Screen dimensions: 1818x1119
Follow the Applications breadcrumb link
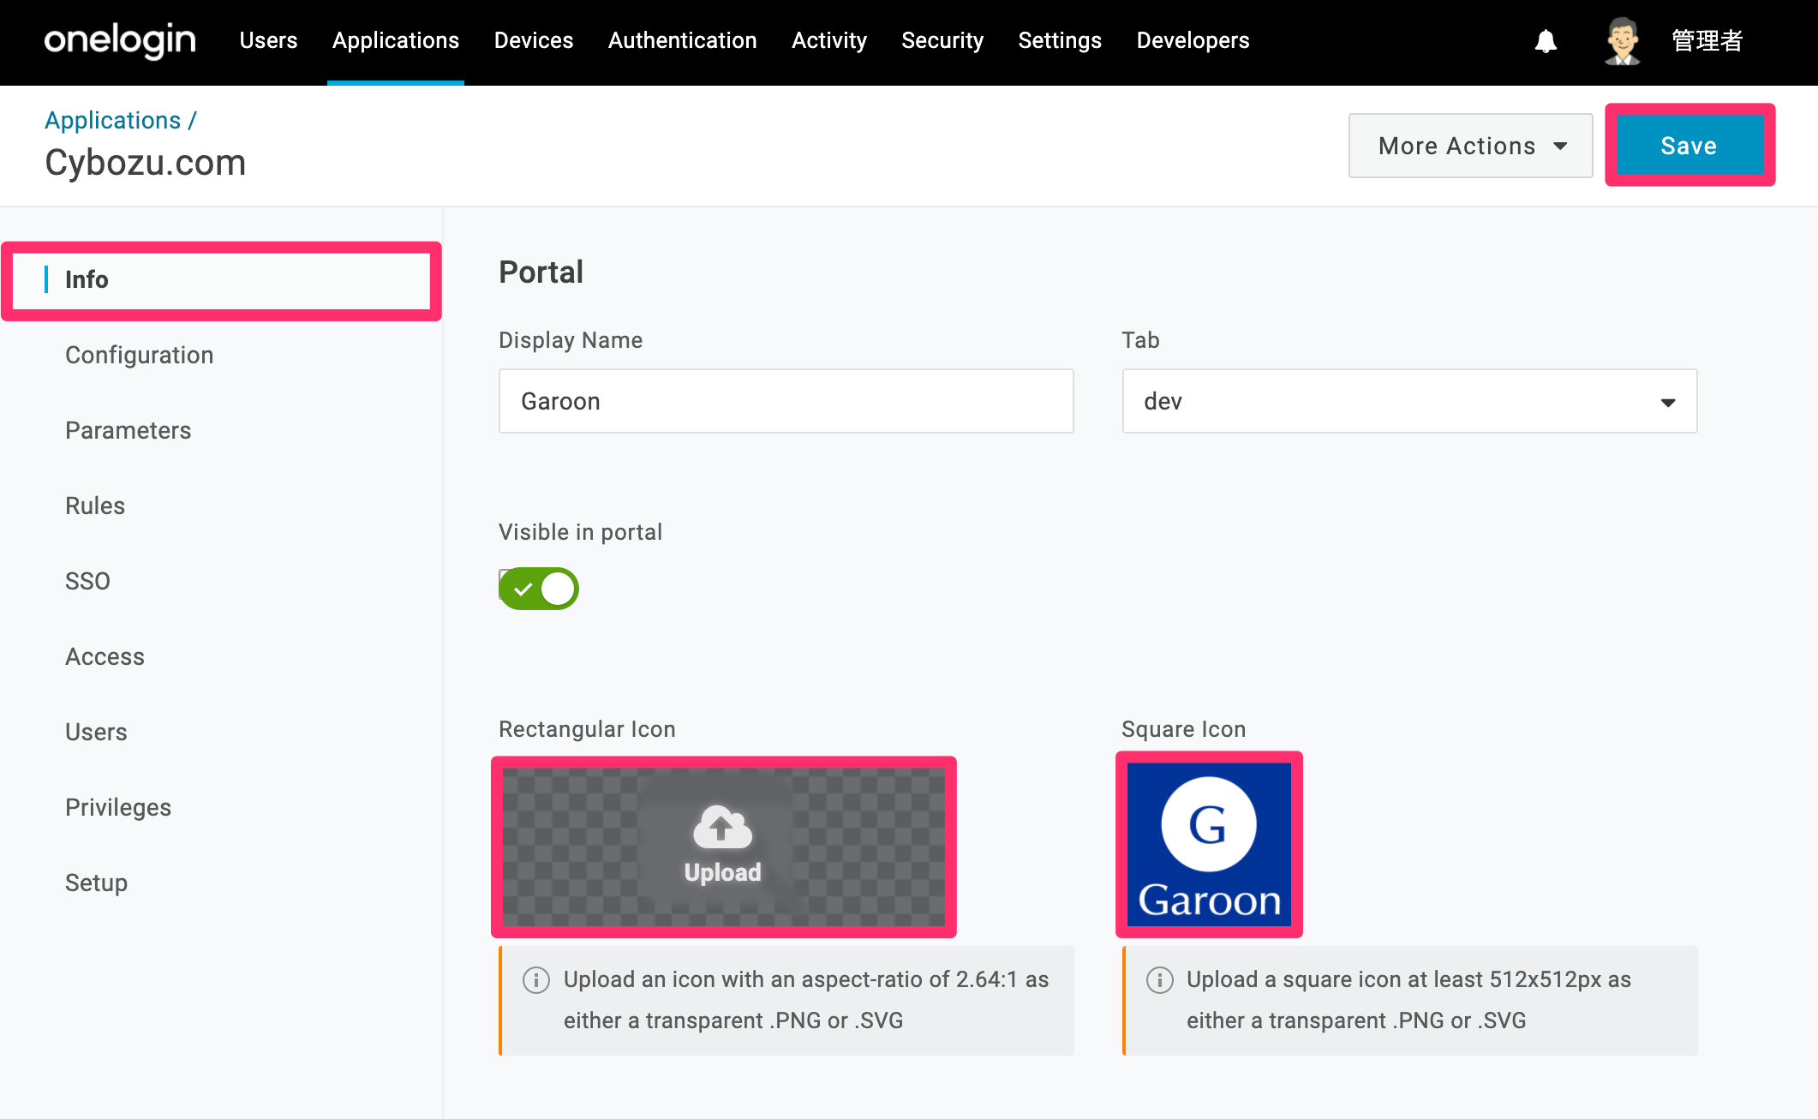[113, 120]
